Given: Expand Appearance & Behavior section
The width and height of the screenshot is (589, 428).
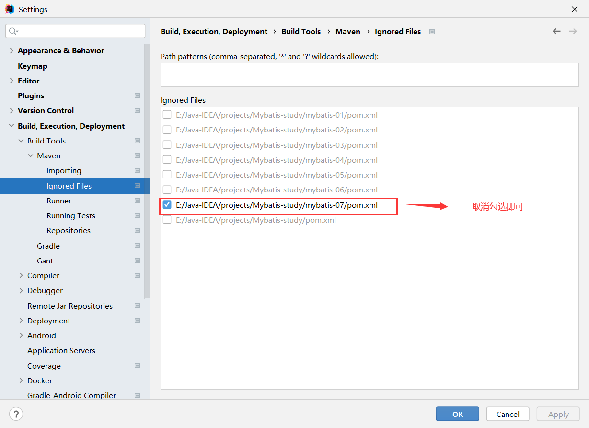Looking at the screenshot, I should click(12, 50).
